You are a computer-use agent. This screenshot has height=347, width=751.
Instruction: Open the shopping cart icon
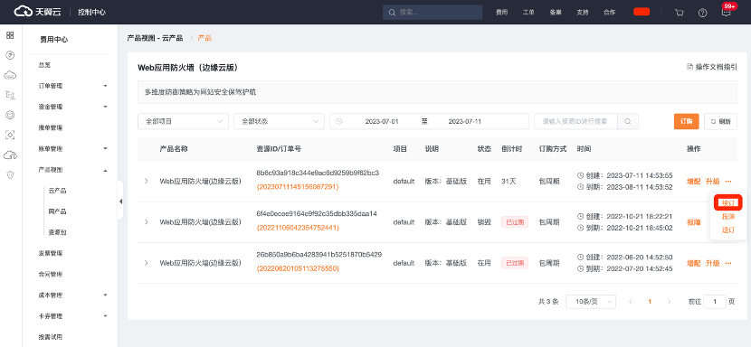point(680,13)
